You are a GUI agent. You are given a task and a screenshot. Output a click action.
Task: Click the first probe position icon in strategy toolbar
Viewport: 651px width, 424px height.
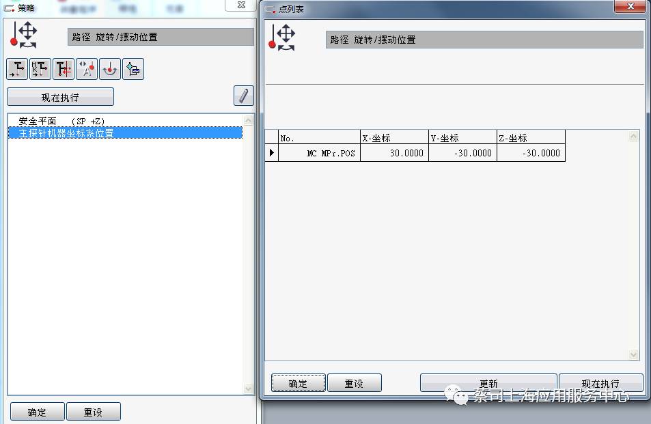point(17,69)
